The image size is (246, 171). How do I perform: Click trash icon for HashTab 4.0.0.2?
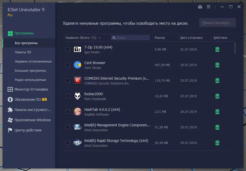(x=217, y=112)
